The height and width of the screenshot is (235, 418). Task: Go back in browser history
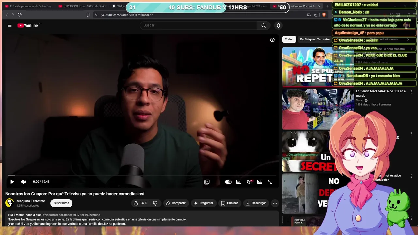point(7,15)
